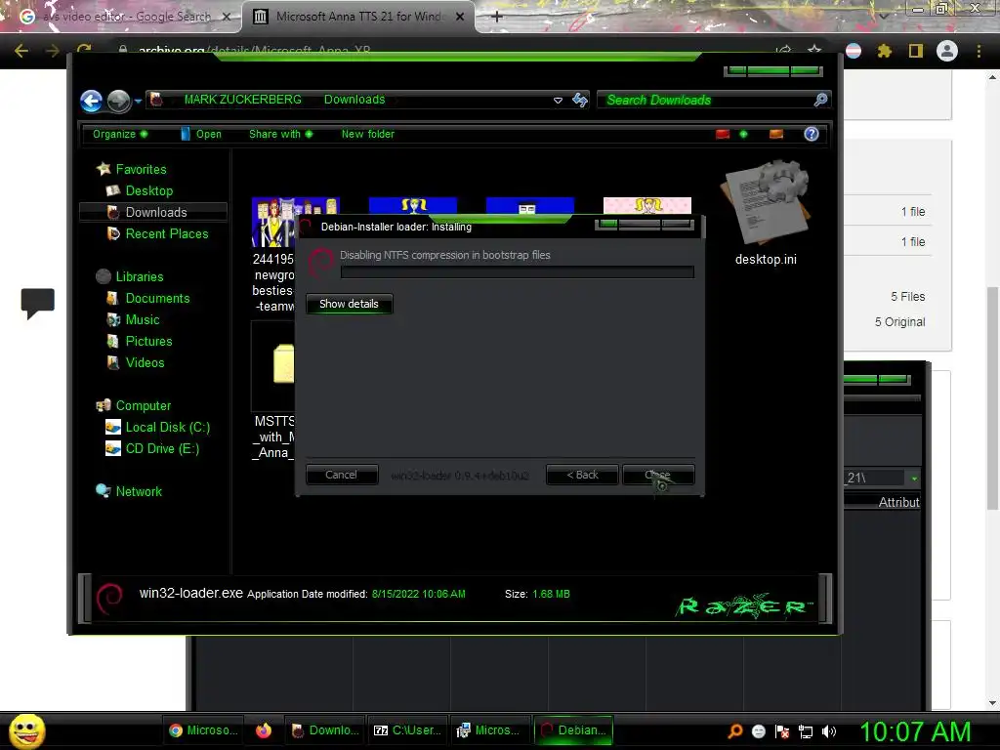Viewport: 1000px width, 750px height.
Task: Click the Close button in the installer
Action: [x=658, y=475]
